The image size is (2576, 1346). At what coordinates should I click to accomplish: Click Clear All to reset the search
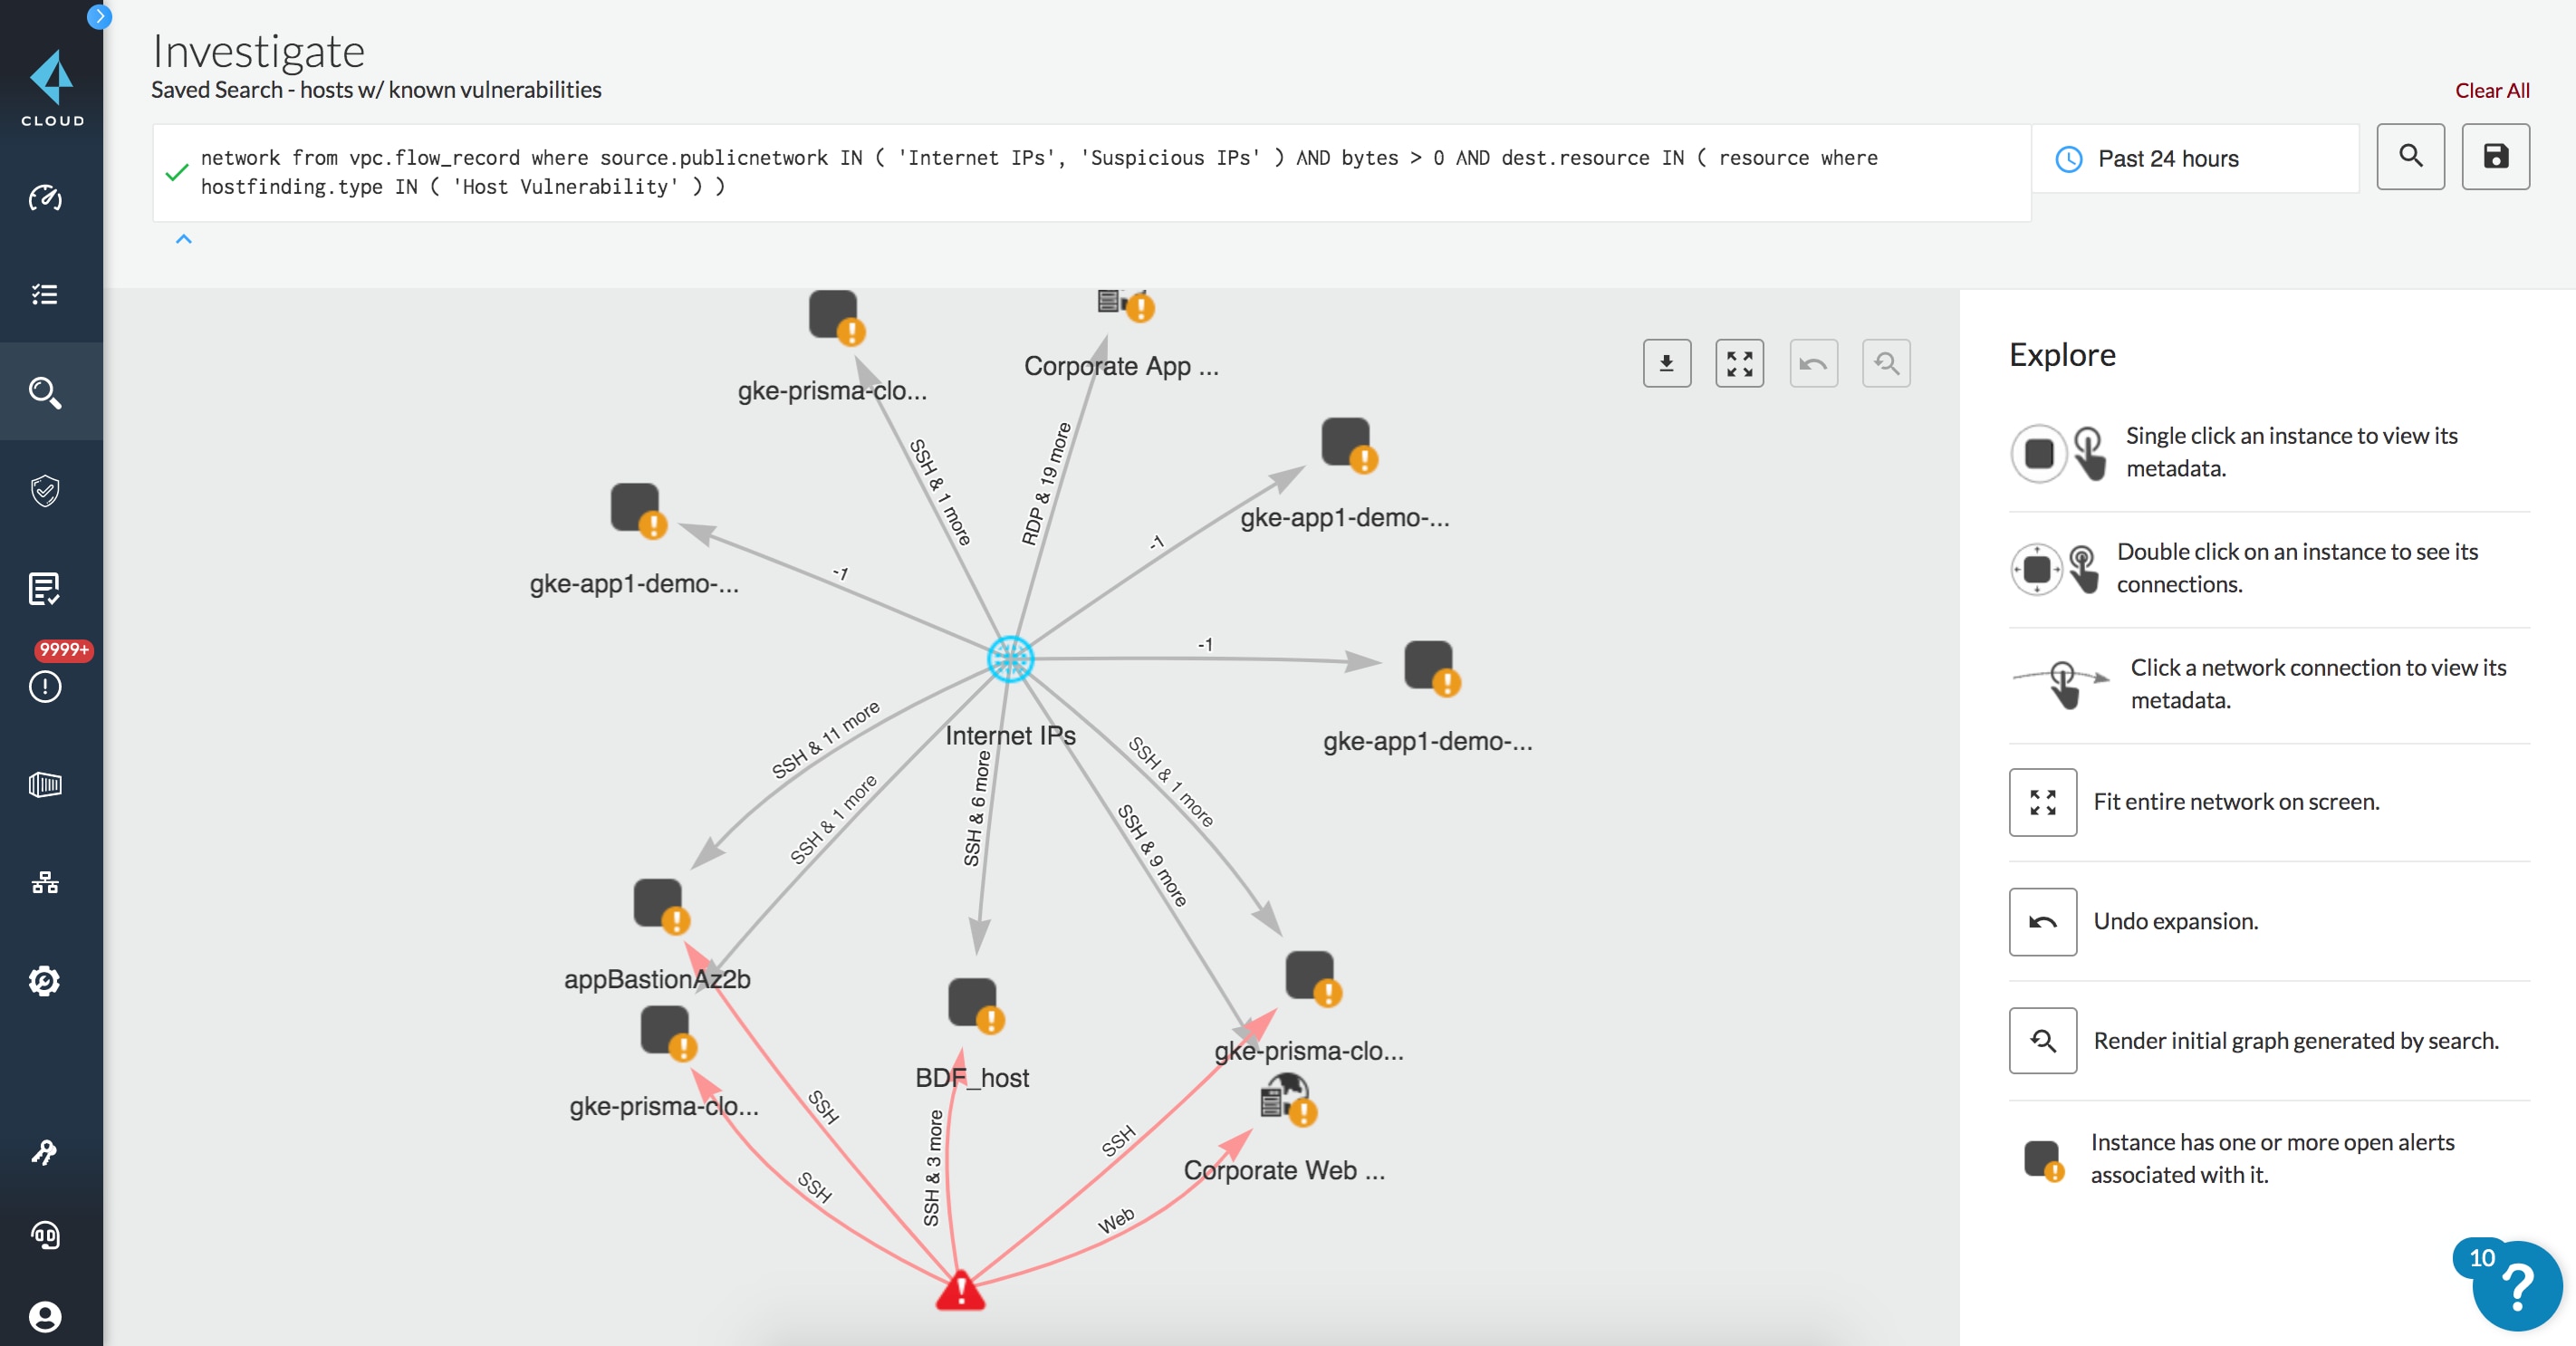[x=2492, y=90]
